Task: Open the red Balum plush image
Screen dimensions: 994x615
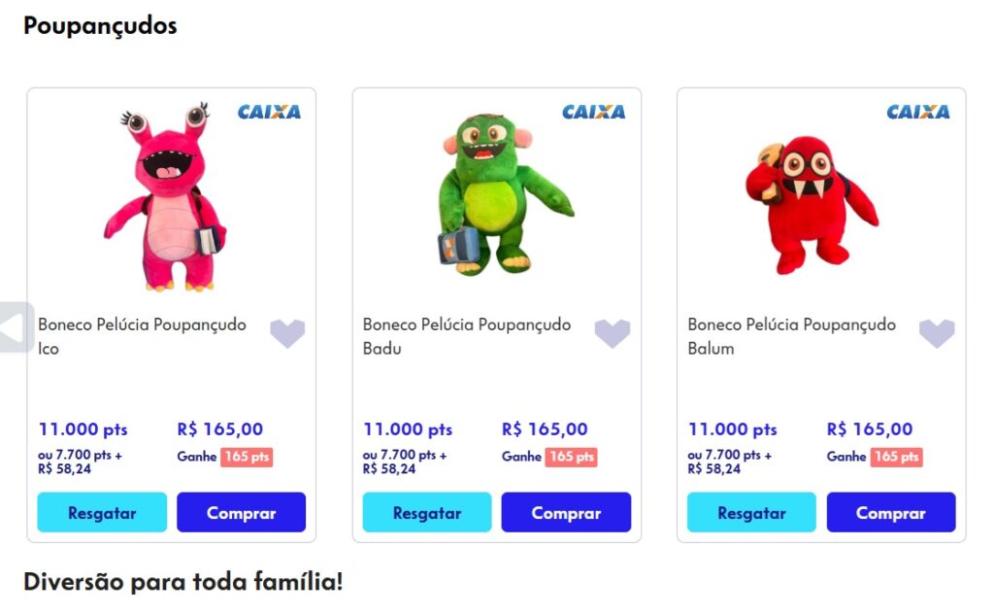Action: (x=812, y=203)
